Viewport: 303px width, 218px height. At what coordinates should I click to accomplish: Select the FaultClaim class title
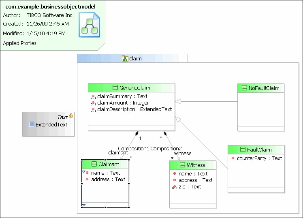[x=259, y=150]
